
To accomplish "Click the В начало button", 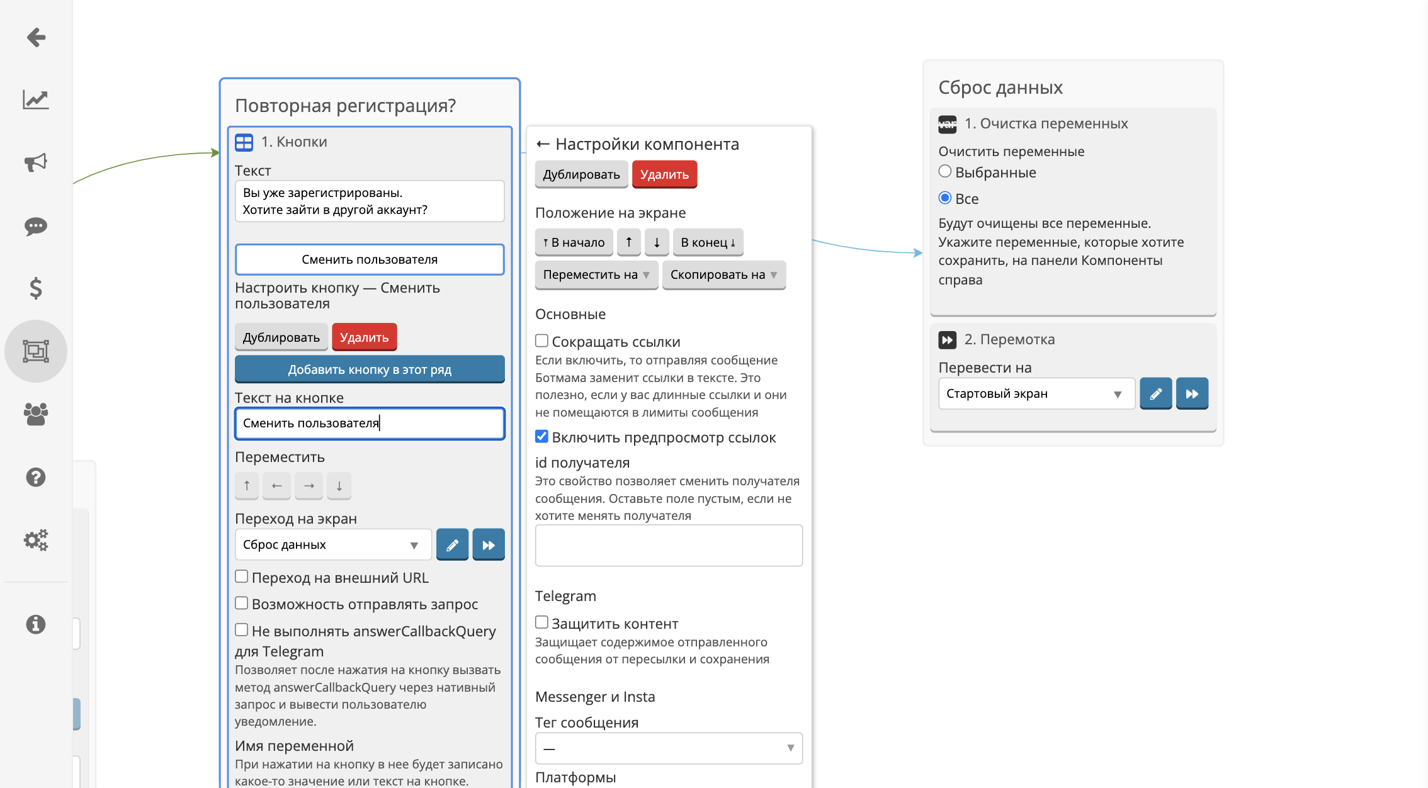I will point(574,242).
